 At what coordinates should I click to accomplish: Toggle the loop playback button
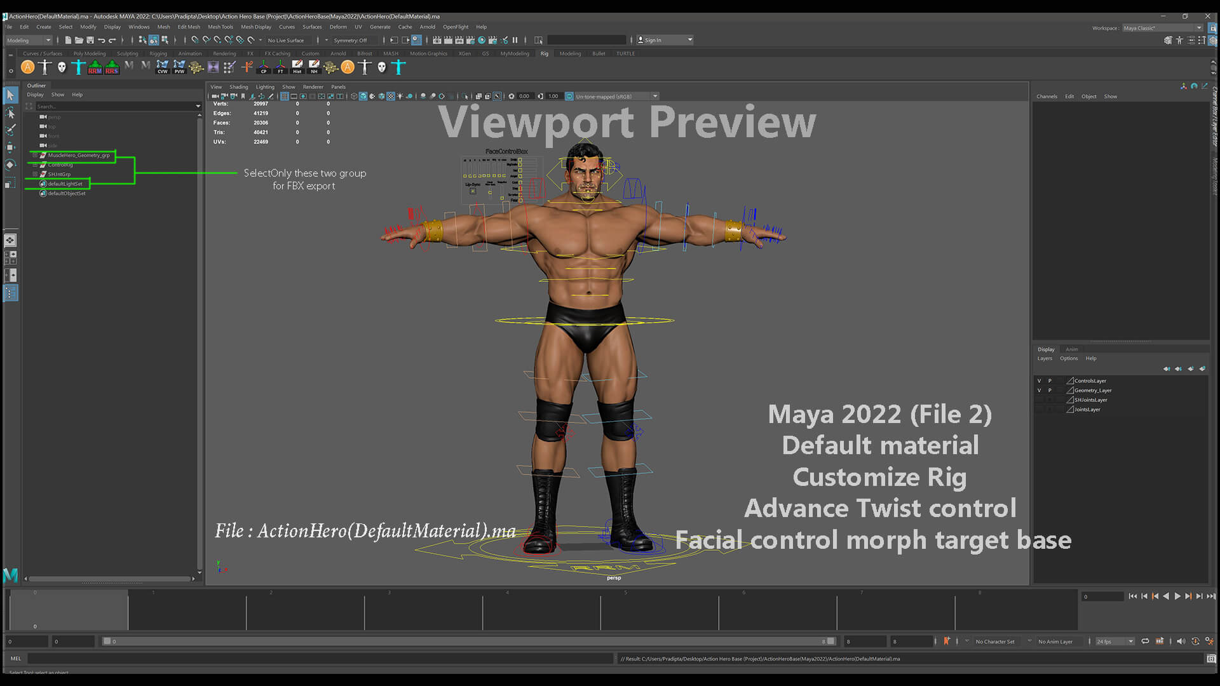click(1145, 641)
